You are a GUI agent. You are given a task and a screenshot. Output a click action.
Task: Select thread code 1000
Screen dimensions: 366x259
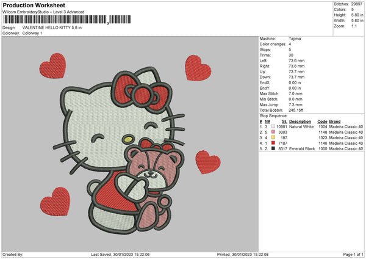[323, 148]
